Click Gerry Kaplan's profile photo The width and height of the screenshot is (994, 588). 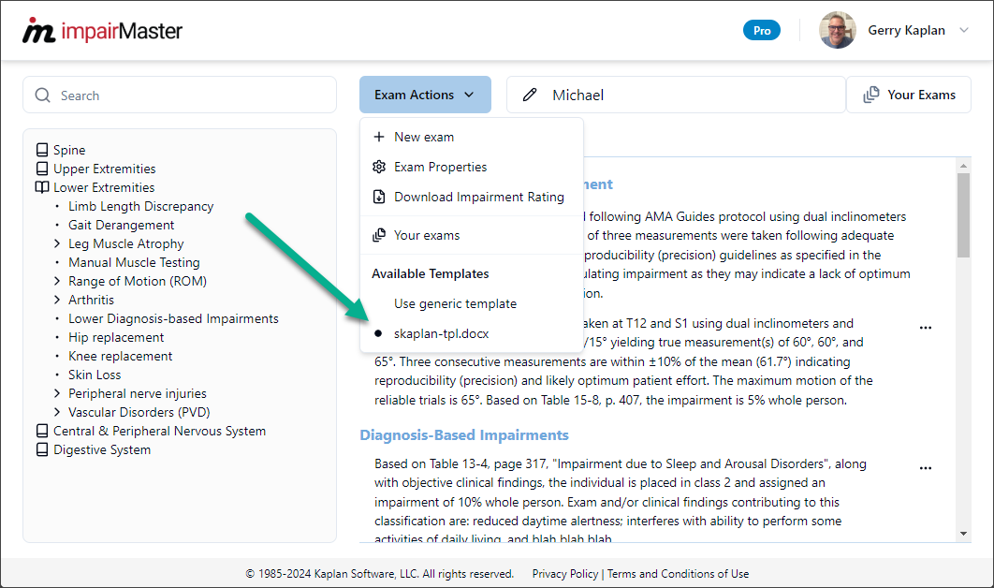pyautogui.click(x=838, y=30)
